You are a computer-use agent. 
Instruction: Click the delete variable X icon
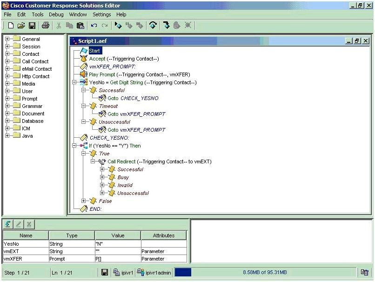[29, 224]
